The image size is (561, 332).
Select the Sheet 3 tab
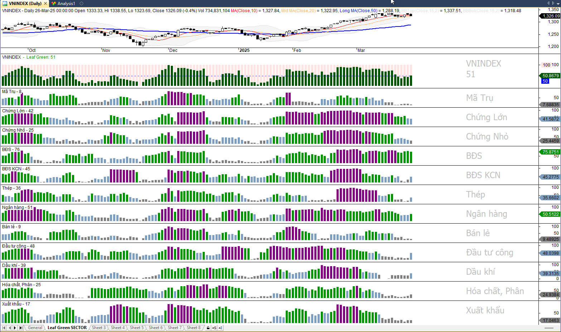[x=98, y=328]
